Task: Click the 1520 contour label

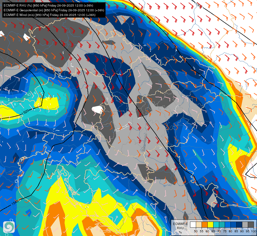Action: click(x=25, y=112)
